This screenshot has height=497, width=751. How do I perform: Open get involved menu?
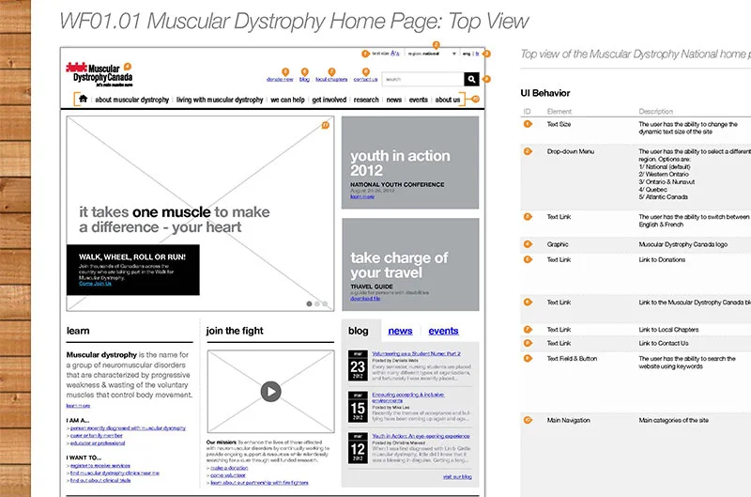pos(330,100)
